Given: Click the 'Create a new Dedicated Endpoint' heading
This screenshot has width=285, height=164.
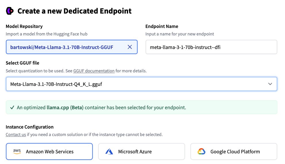Looking at the screenshot, I should click(74, 11).
